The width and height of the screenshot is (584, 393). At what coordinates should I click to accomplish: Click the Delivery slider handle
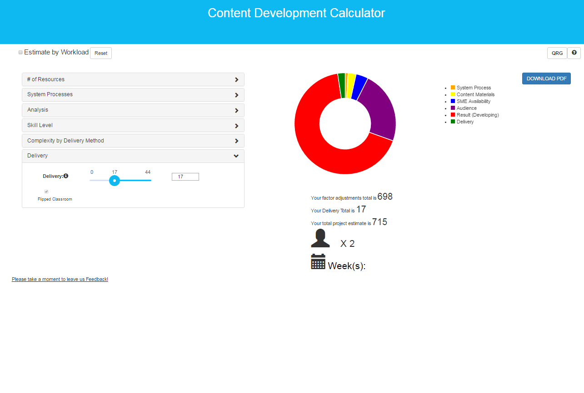(x=115, y=181)
